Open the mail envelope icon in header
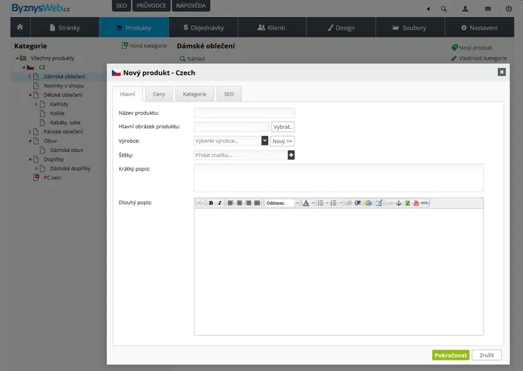The image size is (523, 371). tap(488, 9)
